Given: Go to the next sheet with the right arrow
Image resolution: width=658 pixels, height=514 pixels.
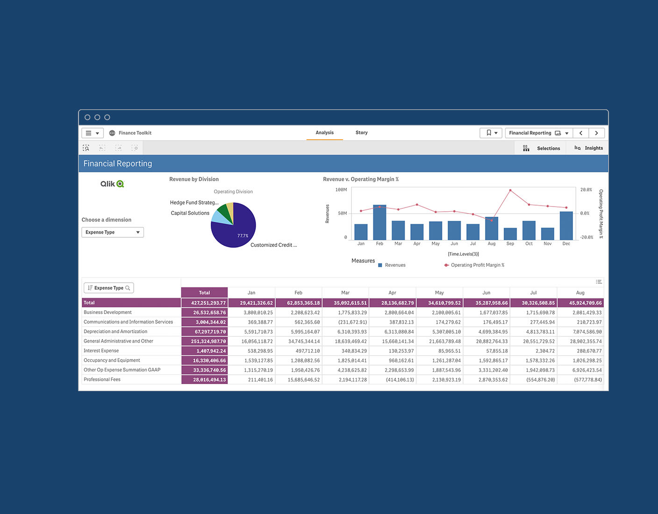Looking at the screenshot, I should coord(596,133).
